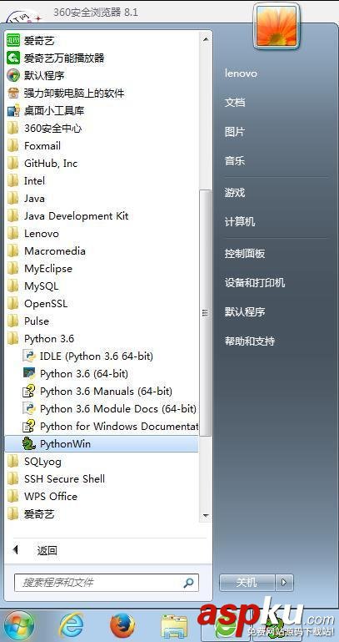Screen dimensions: 339x642
Task: Open 计算机 in the right pane
Action: [240, 222]
